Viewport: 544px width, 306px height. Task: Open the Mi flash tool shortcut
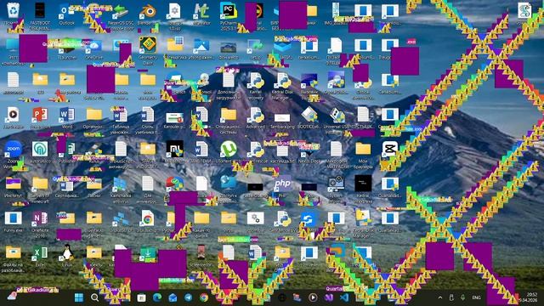pos(174,149)
